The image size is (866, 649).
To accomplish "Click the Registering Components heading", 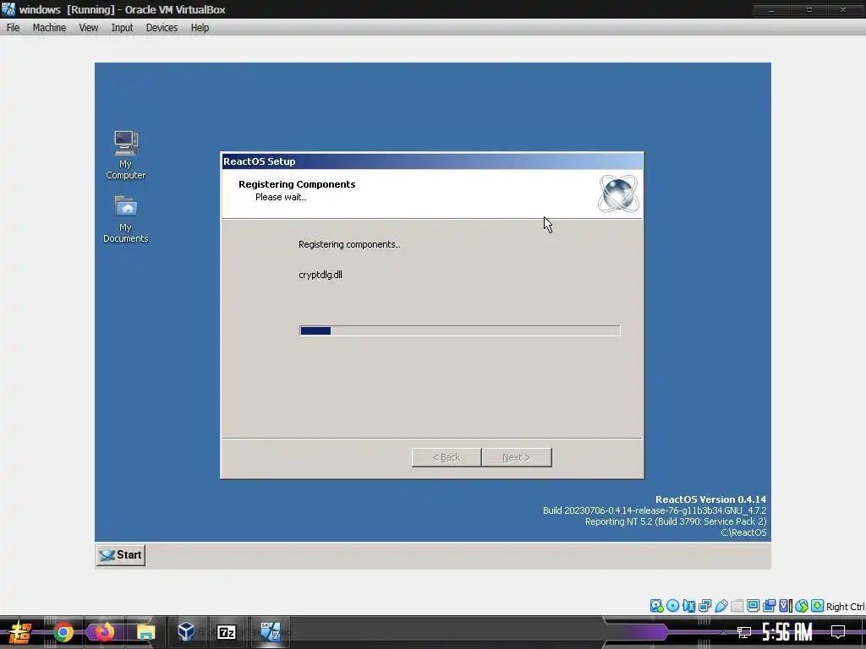I will point(297,184).
